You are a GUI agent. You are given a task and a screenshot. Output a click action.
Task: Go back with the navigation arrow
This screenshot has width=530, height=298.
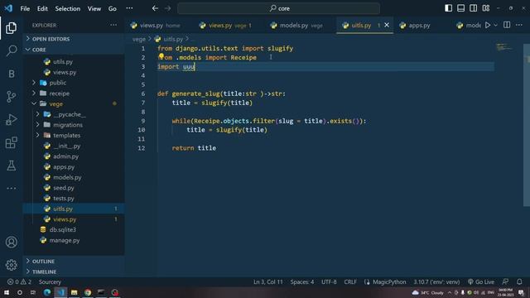[x=155, y=8]
